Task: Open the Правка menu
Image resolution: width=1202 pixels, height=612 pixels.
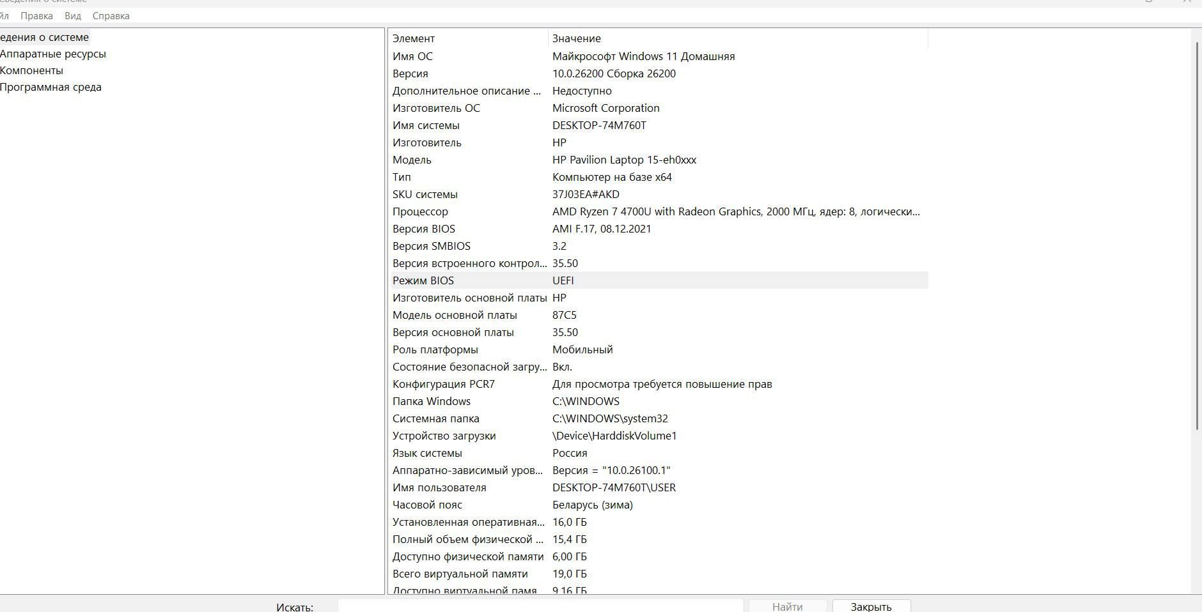Action: pos(36,15)
